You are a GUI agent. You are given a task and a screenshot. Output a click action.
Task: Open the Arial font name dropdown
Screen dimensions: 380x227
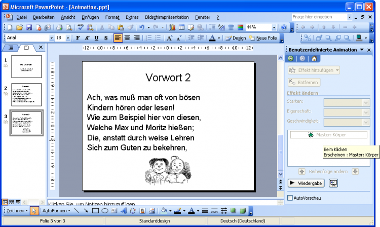pyautogui.click(x=51, y=38)
